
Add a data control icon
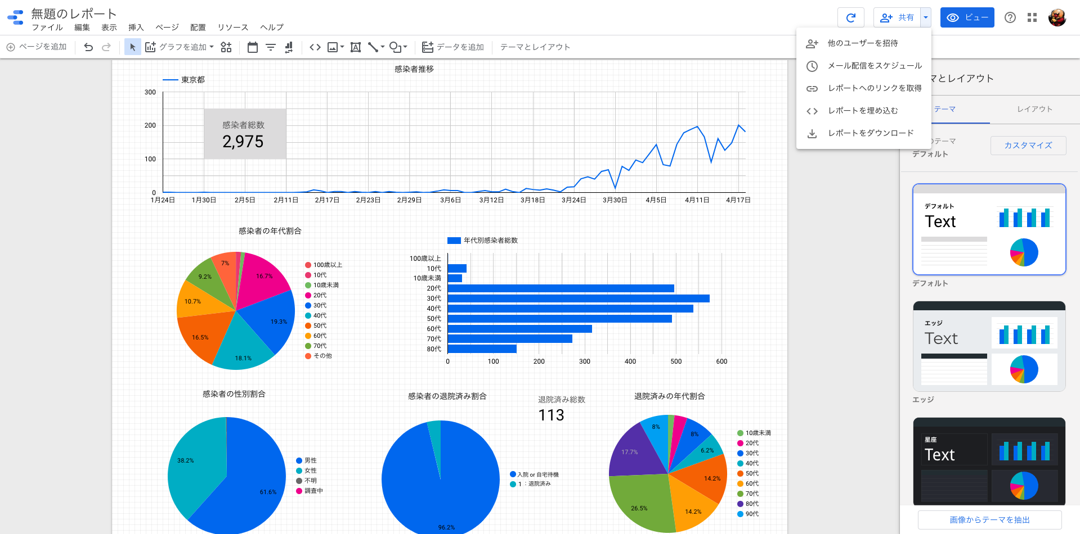[x=289, y=47]
